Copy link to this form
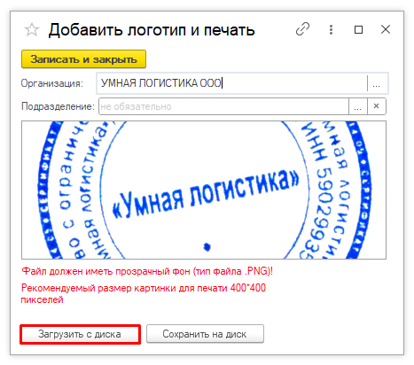 [x=302, y=29]
